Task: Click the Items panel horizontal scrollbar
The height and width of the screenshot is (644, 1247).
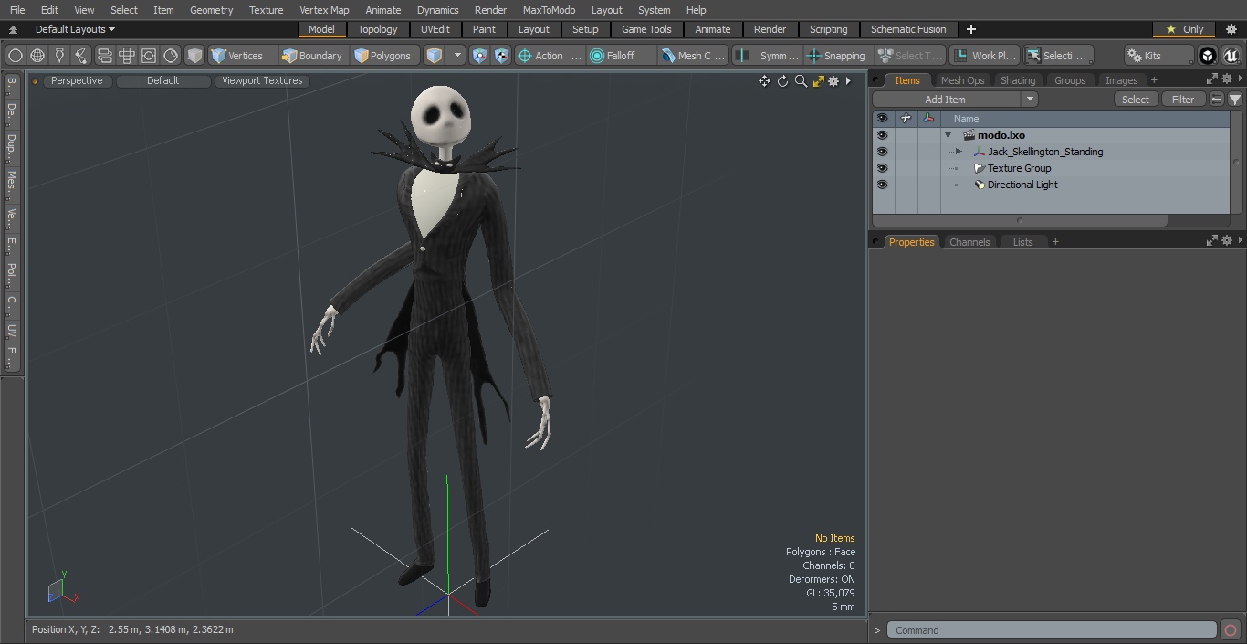Action: coord(1020,220)
